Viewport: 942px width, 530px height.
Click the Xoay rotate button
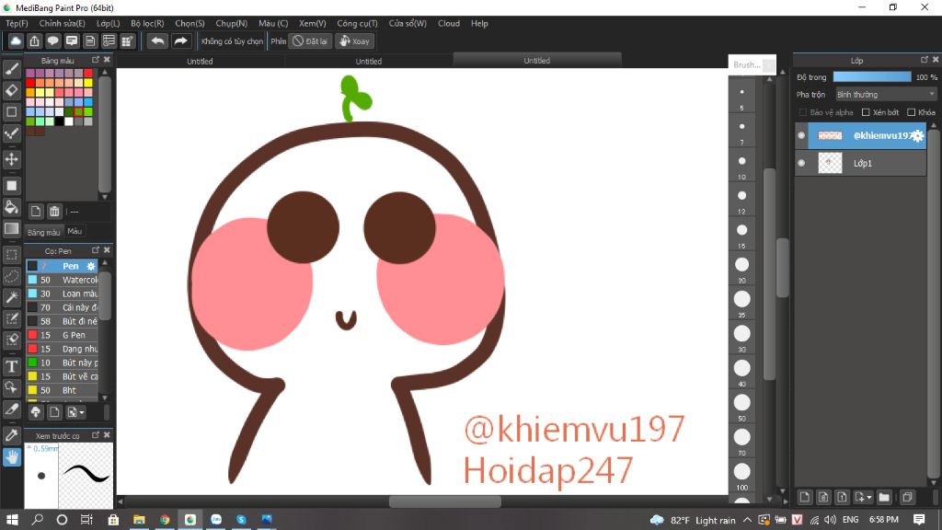[x=354, y=40]
